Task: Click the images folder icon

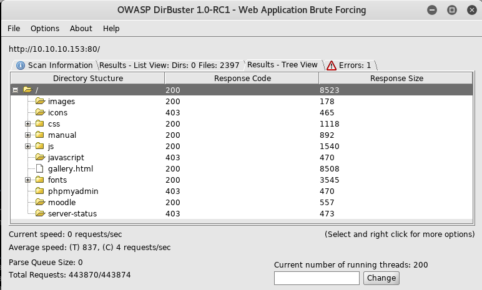Action: point(40,101)
